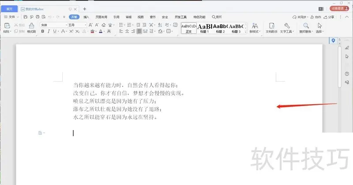The image size is (353, 185).
Task: Expand the 查找替换 dropdown
Action: point(312,32)
